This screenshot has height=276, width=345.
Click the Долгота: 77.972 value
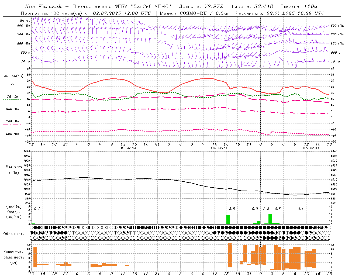[x=201, y=6]
